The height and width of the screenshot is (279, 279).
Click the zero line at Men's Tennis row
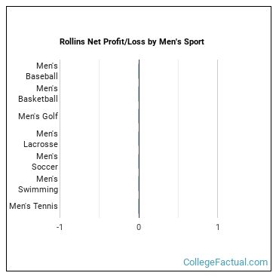click(x=139, y=206)
